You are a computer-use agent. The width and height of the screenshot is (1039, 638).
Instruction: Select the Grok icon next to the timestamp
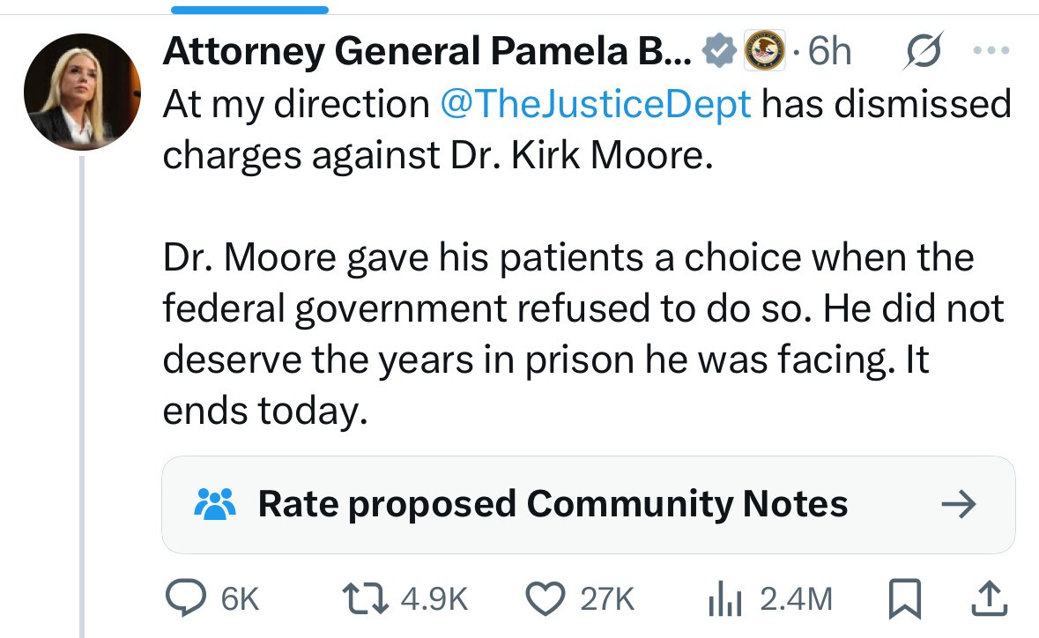(x=924, y=50)
